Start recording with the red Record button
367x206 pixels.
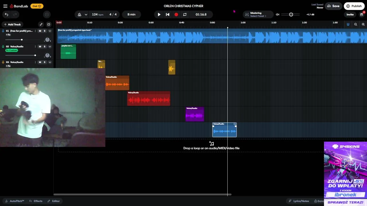point(176,14)
